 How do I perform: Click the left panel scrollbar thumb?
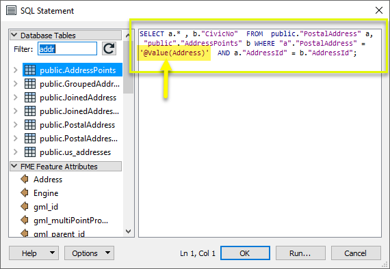point(128,67)
